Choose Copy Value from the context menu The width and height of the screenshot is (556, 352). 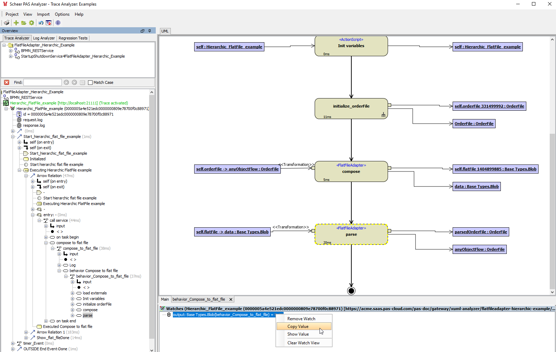(x=298, y=327)
